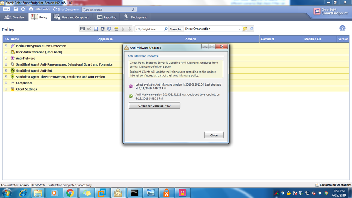Click the Highlight text search field
The width and height of the screenshot is (352, 198).
pos(149,29)
